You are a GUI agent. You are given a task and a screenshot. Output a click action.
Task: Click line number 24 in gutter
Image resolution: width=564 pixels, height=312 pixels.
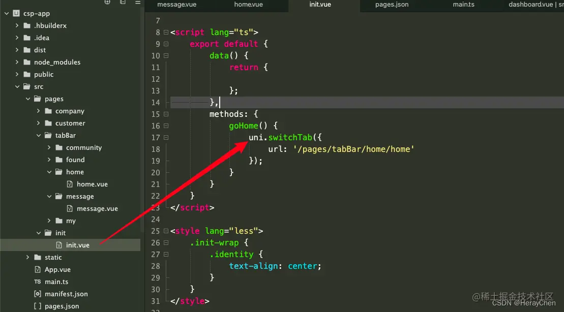click(x=156, y=219)
